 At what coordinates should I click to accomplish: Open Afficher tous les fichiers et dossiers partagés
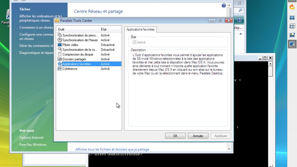pyautogui.click(x=112, y=149)
